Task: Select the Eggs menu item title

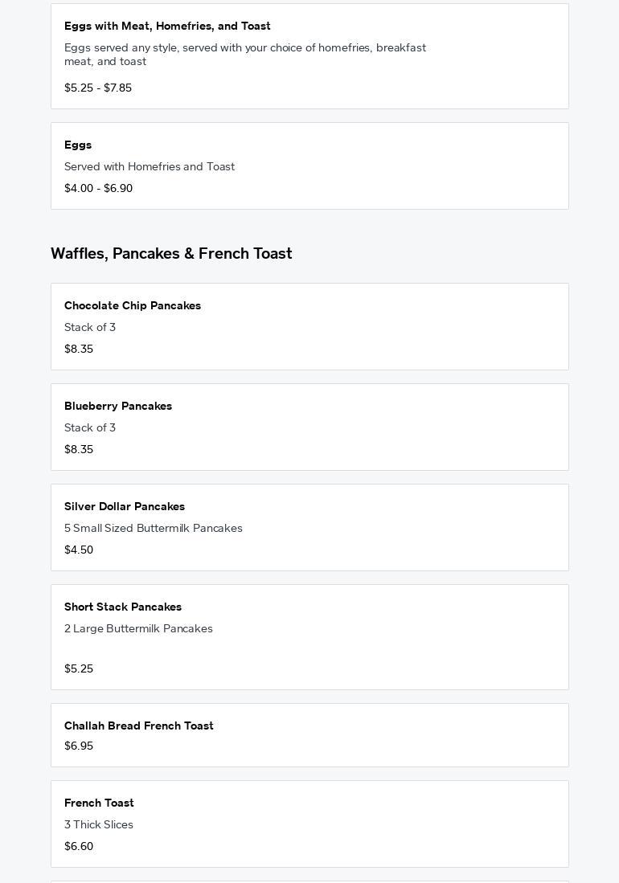Action: pyautogui.click(x=78, y=145)
